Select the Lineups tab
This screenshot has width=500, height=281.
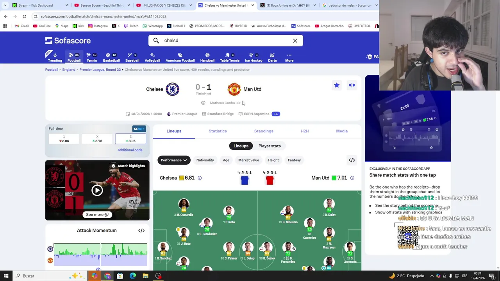[x=174, y=131]
